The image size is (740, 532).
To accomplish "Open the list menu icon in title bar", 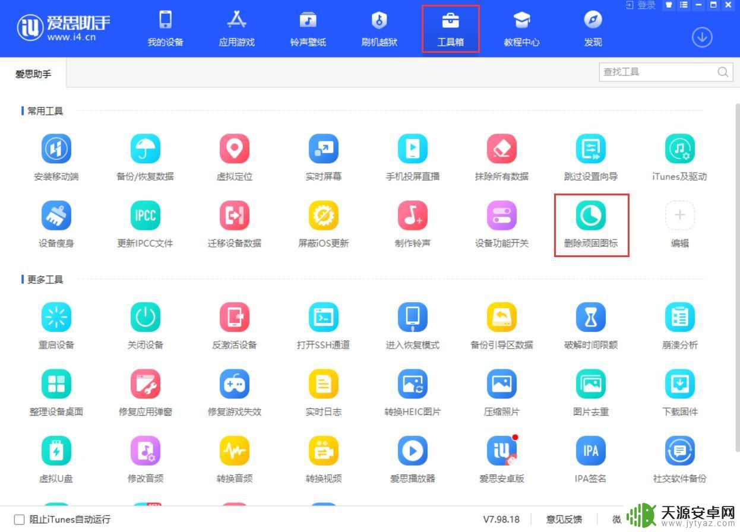I will [684, 5].
